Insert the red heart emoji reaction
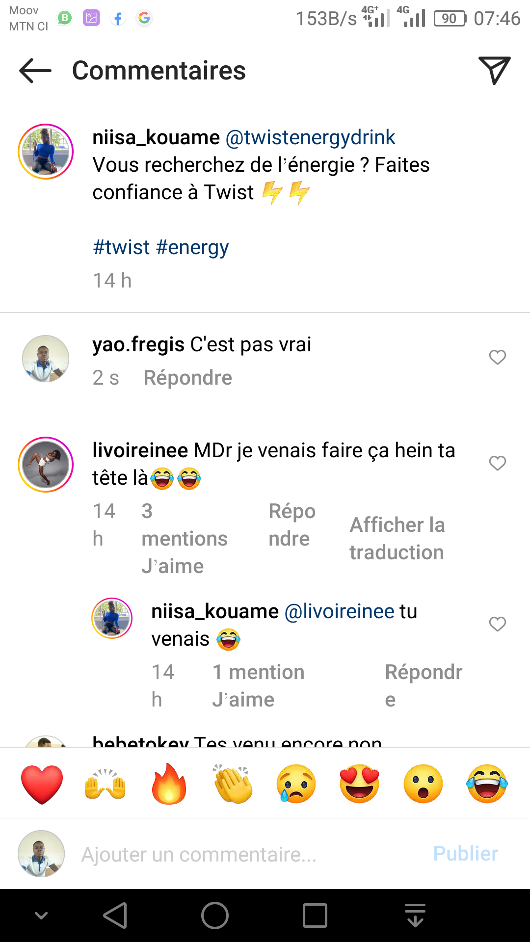The width and height of the screenshot is (530, 942). [42, 784]
